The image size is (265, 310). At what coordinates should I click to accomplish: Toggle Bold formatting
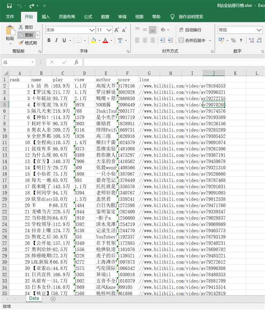[49, 40]
